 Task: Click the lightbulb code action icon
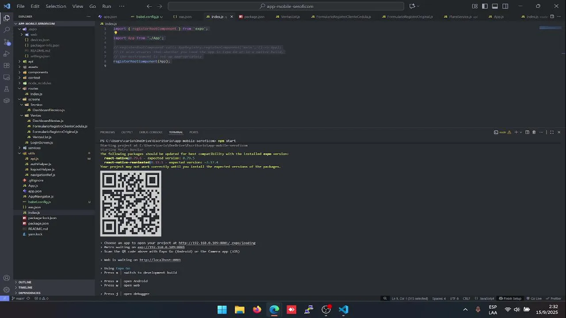pos(115,33)
